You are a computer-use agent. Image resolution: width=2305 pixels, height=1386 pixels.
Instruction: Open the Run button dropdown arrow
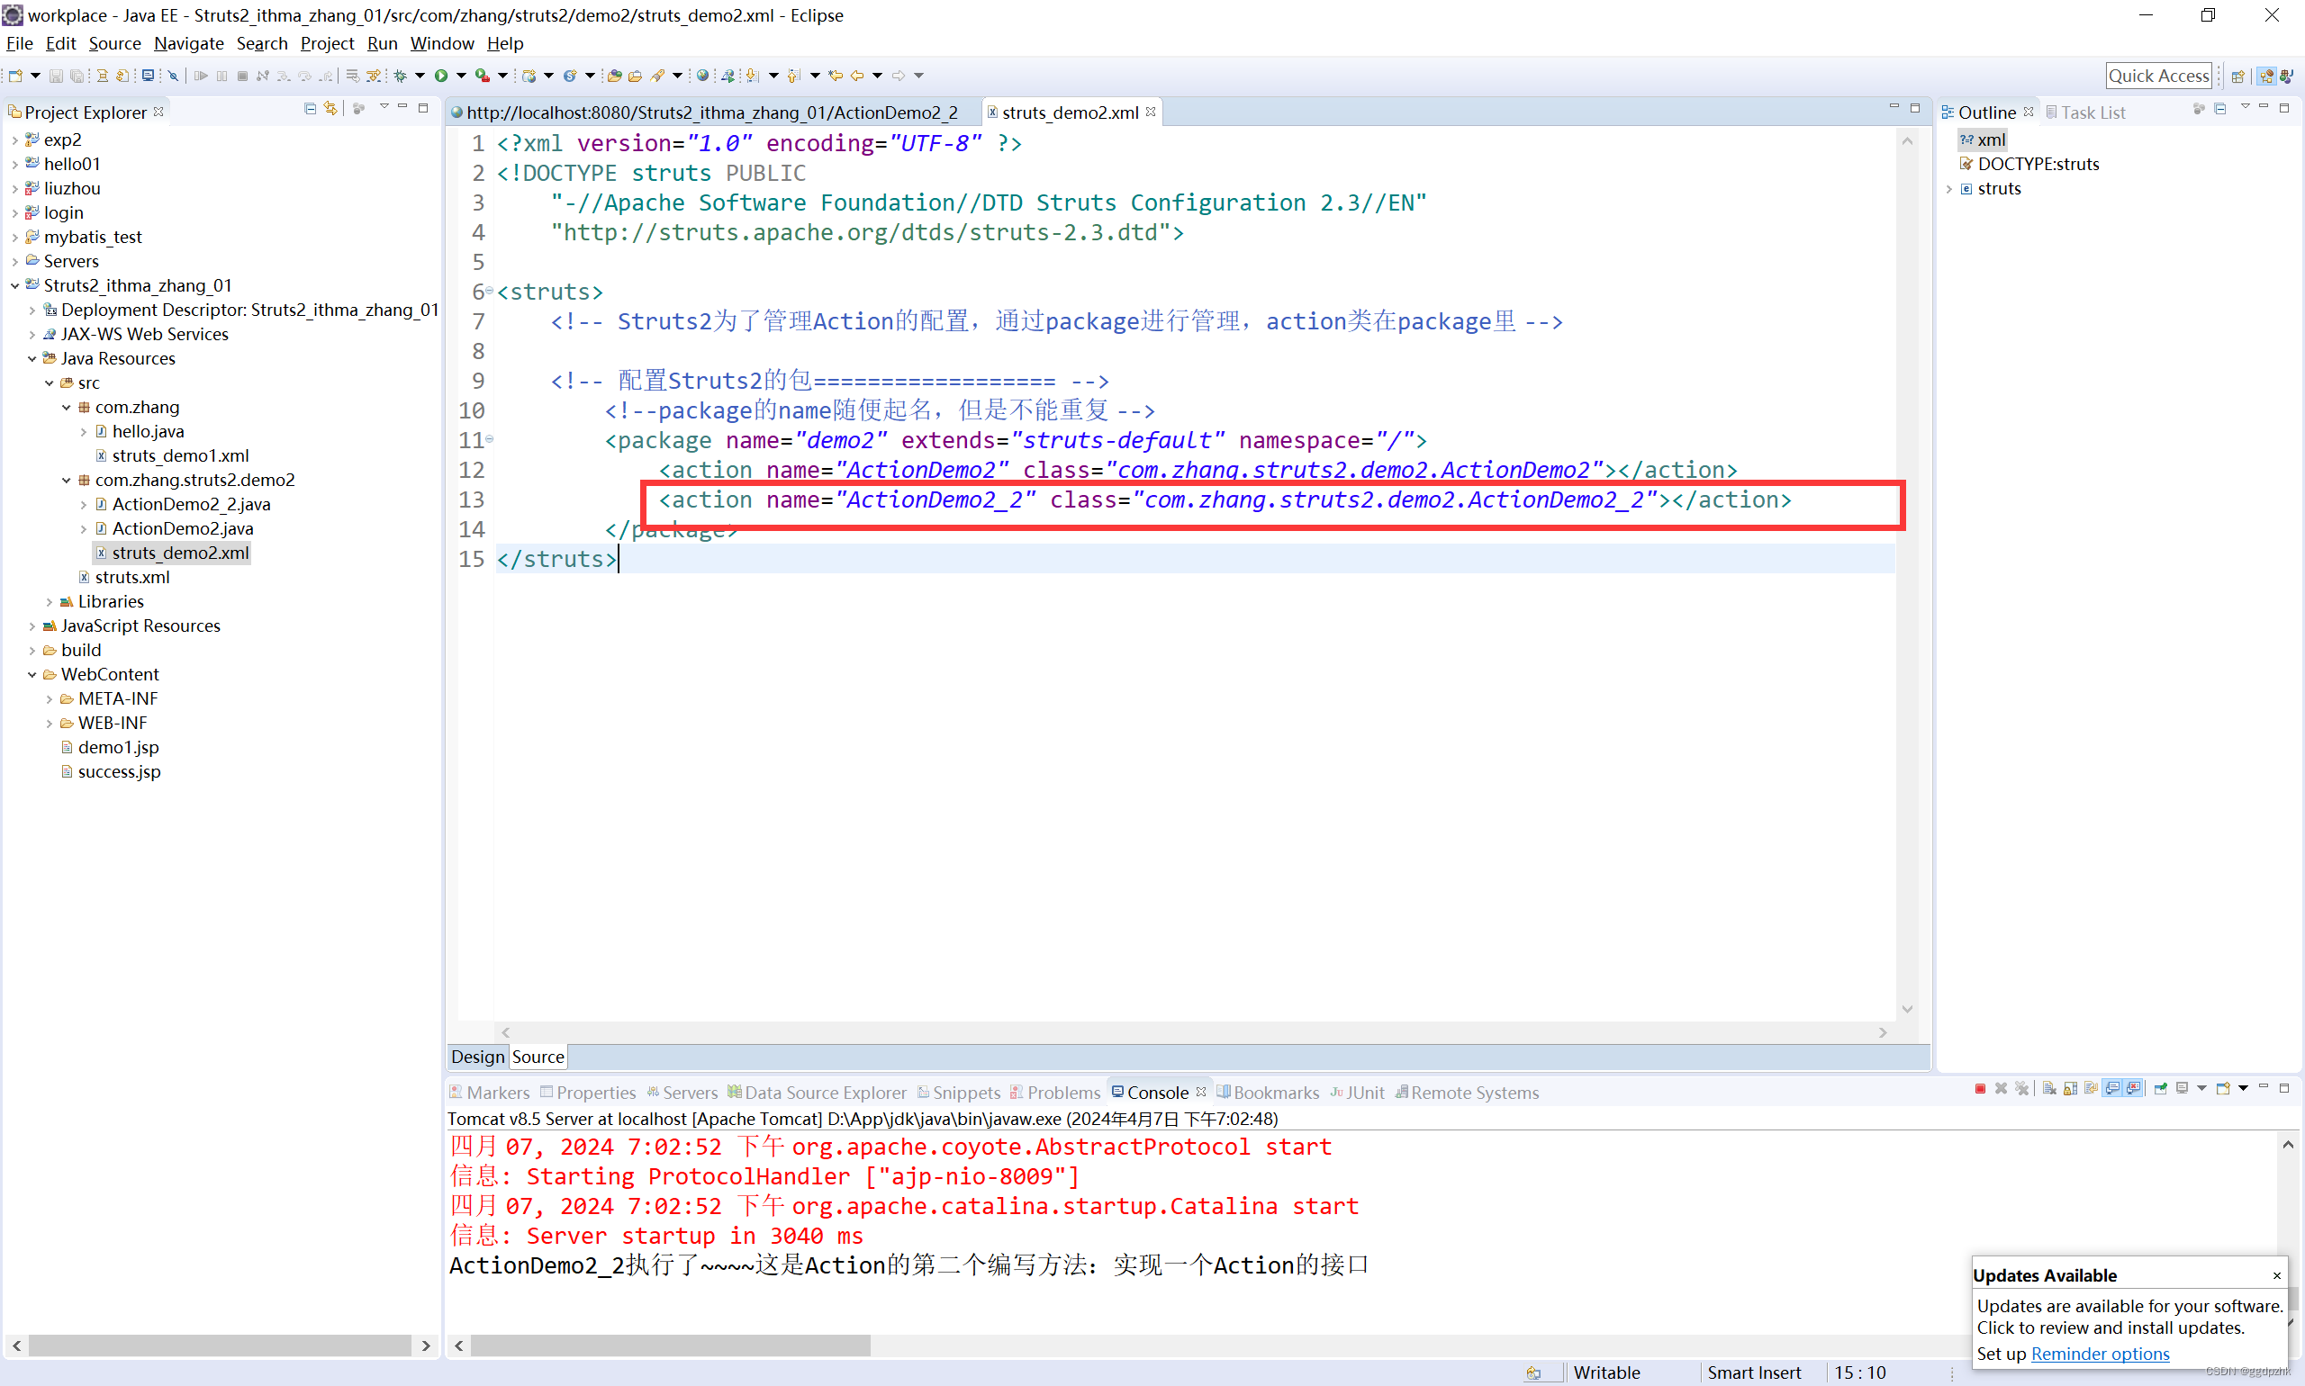(x=462, y=76)
